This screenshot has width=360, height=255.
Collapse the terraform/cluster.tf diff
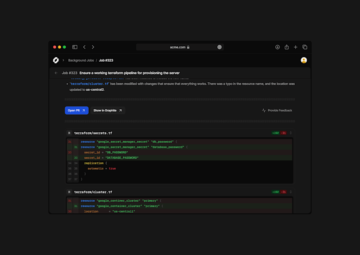(291, 192)
